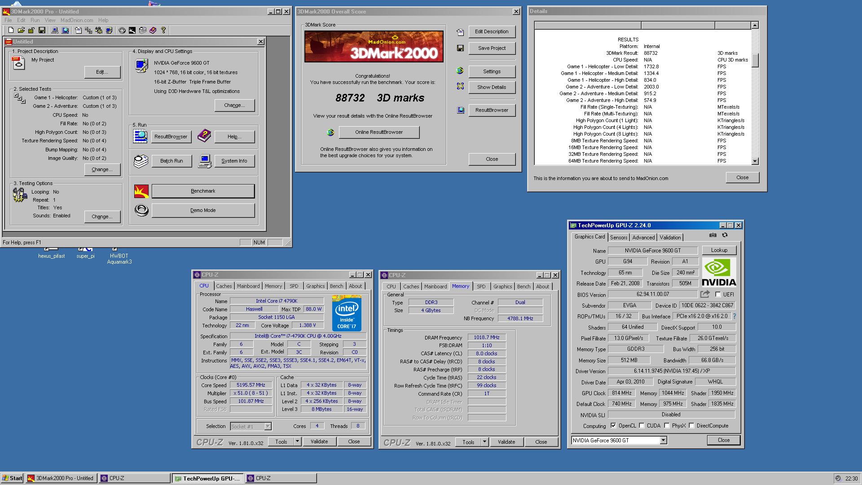
Task: Click the TechPowerUp GPU-Z taskbar button
Action: click(208, 478)
